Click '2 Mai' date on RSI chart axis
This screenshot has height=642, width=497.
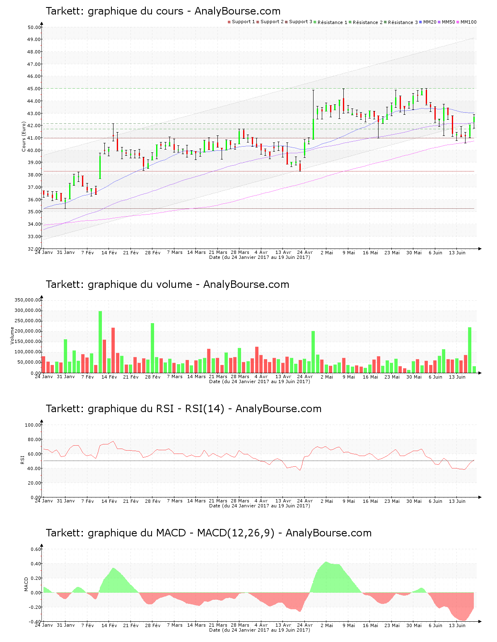327,501
